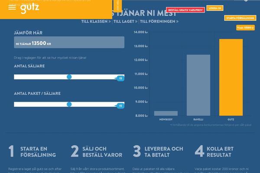The image size is (260, 173).
Task: Open the orange vertical side tab
Action: click(118, 6)
